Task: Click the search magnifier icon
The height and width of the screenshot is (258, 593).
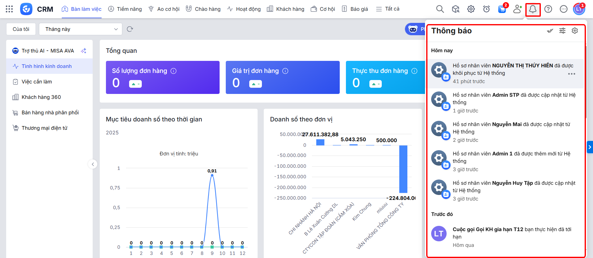Action: [x=440, y=9]
